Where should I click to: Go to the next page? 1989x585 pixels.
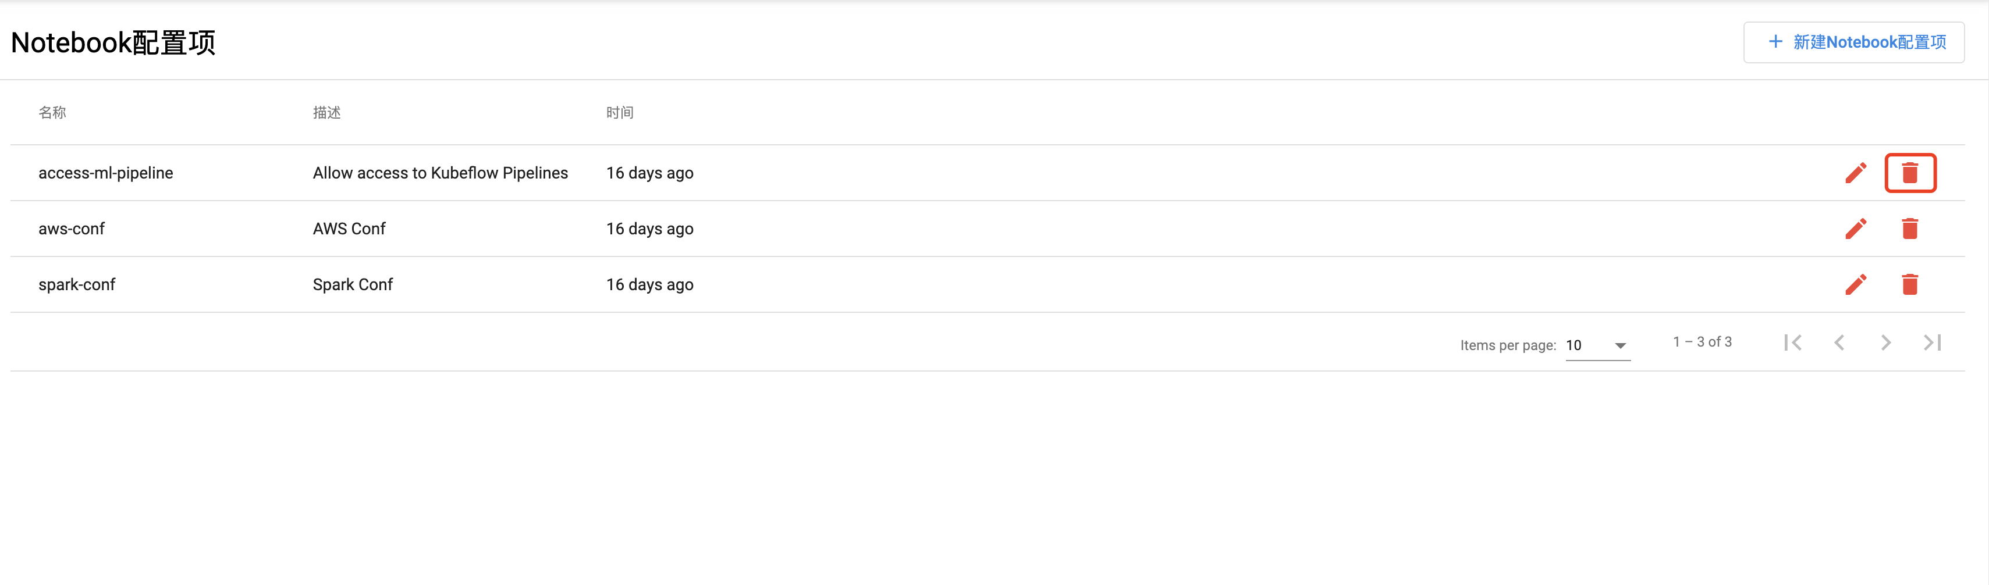point(1885,343)
